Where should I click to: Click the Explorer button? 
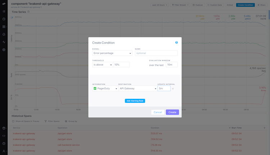[198, 5]
